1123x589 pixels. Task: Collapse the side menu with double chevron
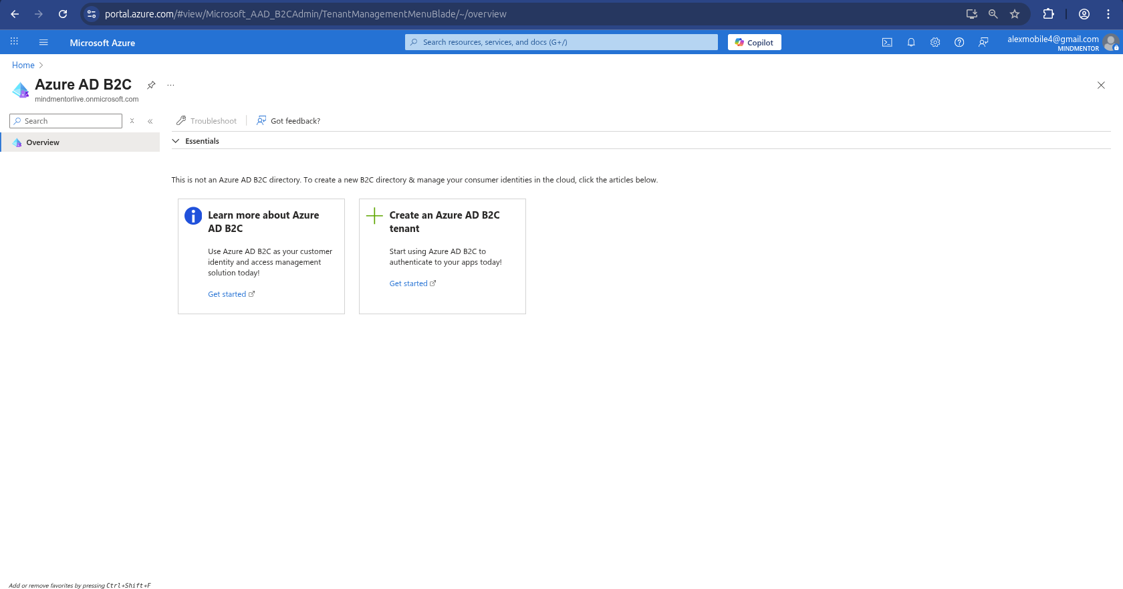[150, 121]
